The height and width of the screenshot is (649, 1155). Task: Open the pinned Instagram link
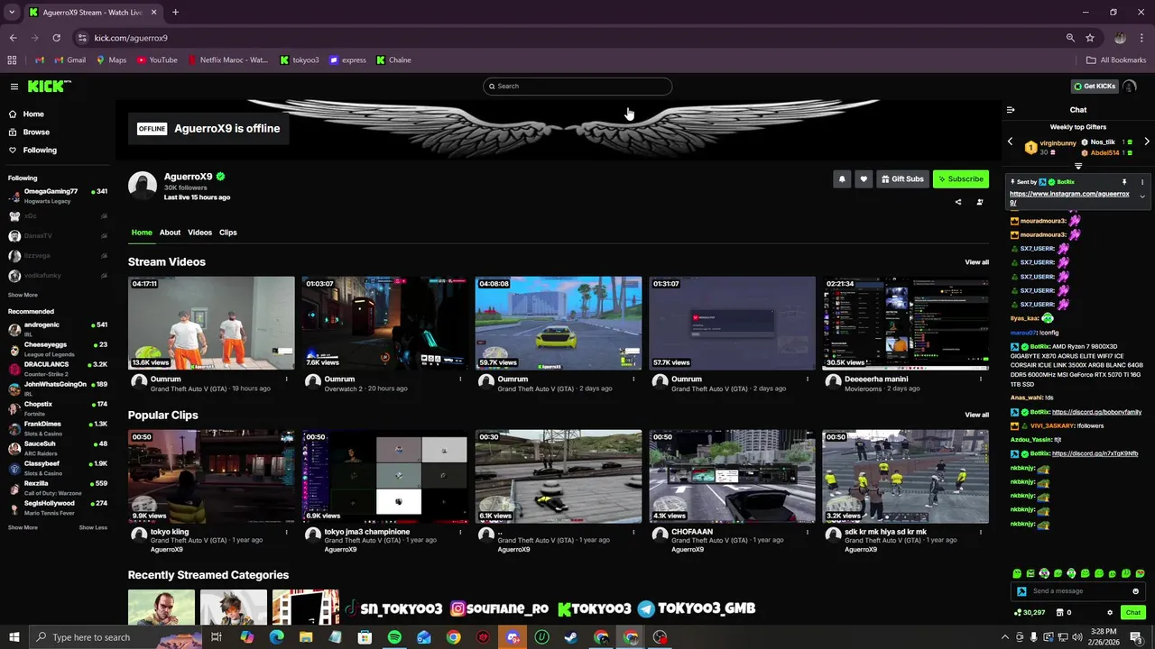pyautogui.click(x=1069, y=198)
